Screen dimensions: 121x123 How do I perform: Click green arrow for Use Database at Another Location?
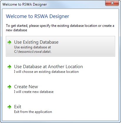[x=9, y=67]
